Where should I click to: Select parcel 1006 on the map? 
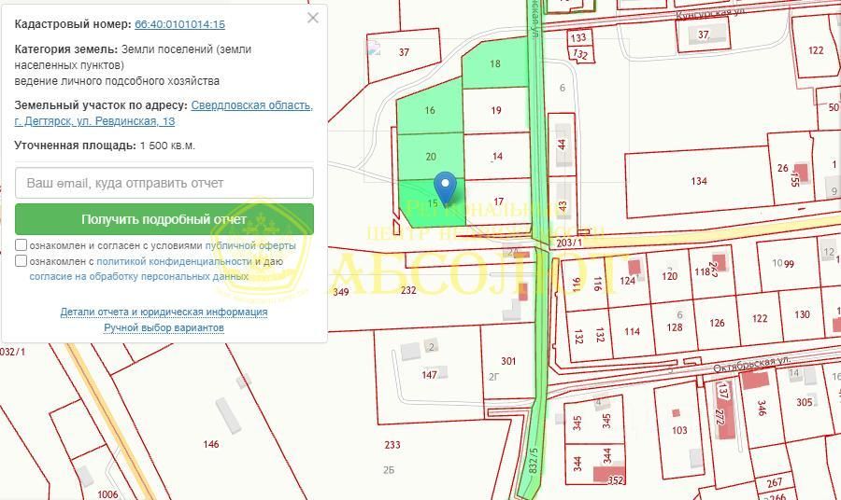coord(107,494)
